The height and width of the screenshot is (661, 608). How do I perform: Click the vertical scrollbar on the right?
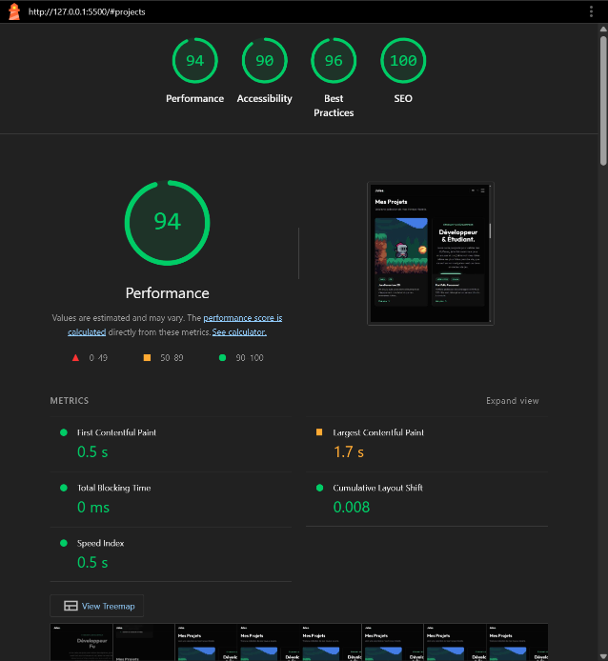(602, 95)
